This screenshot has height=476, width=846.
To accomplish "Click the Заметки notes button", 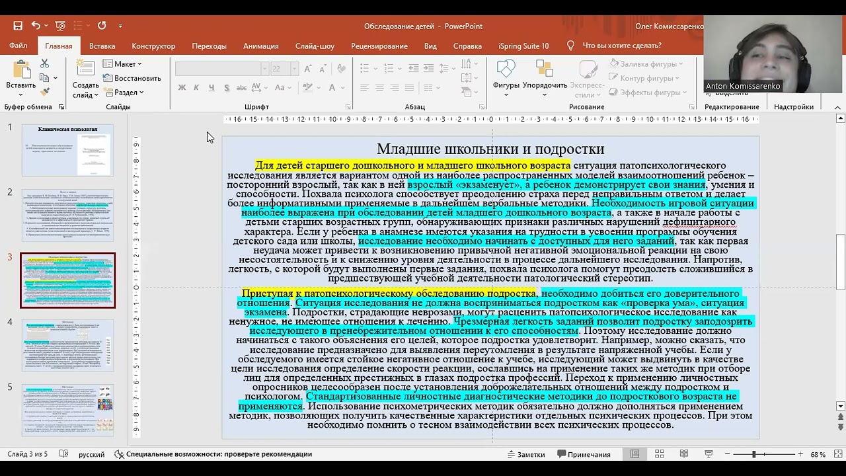I will [x=526, y=454].
